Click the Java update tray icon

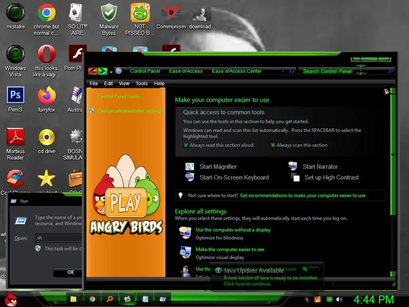click(x=317, y=299)
